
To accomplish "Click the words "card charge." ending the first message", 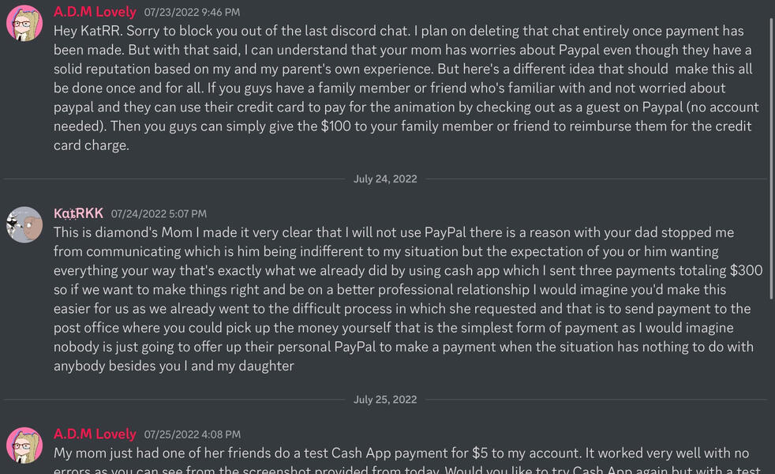I will (x=92, y=145).
